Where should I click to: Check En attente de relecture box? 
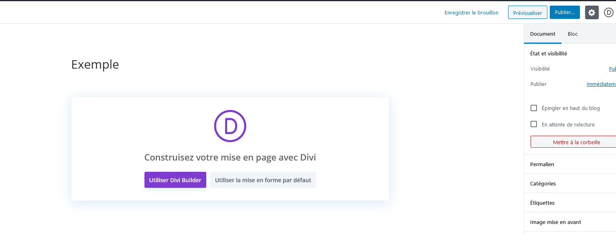[534, 124]
